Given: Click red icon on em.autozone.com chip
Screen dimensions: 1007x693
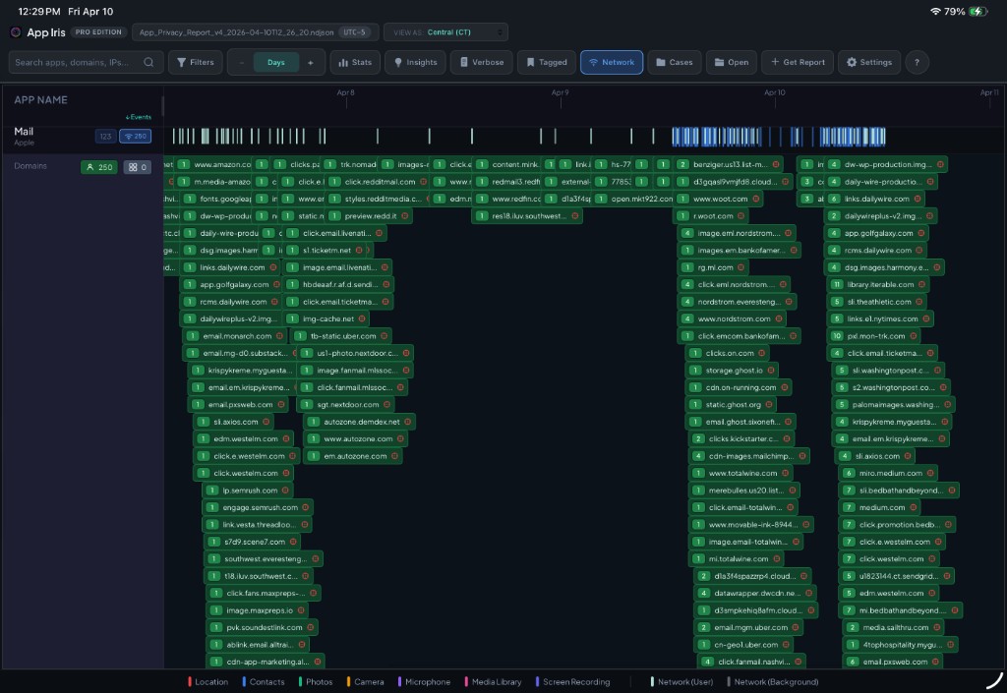Looking at the screenshot, I should pyautogui.click(x=395, y=456).
